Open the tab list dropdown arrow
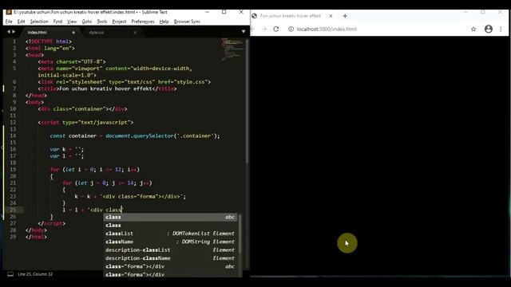511x287 pixels. 243,32
